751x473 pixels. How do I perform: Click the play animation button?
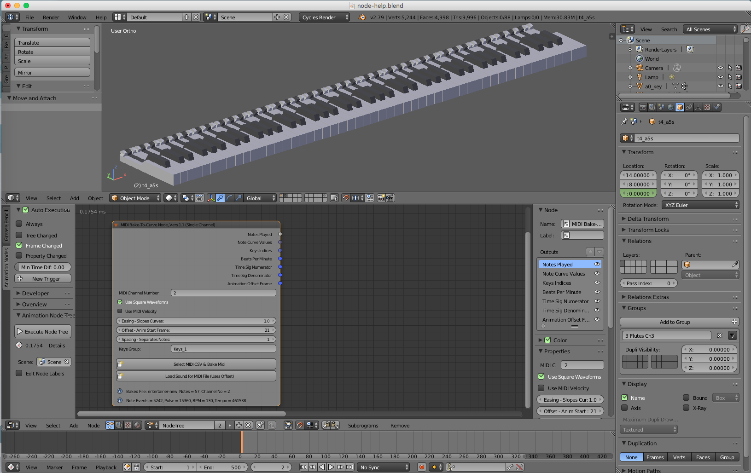coord(331,467)
